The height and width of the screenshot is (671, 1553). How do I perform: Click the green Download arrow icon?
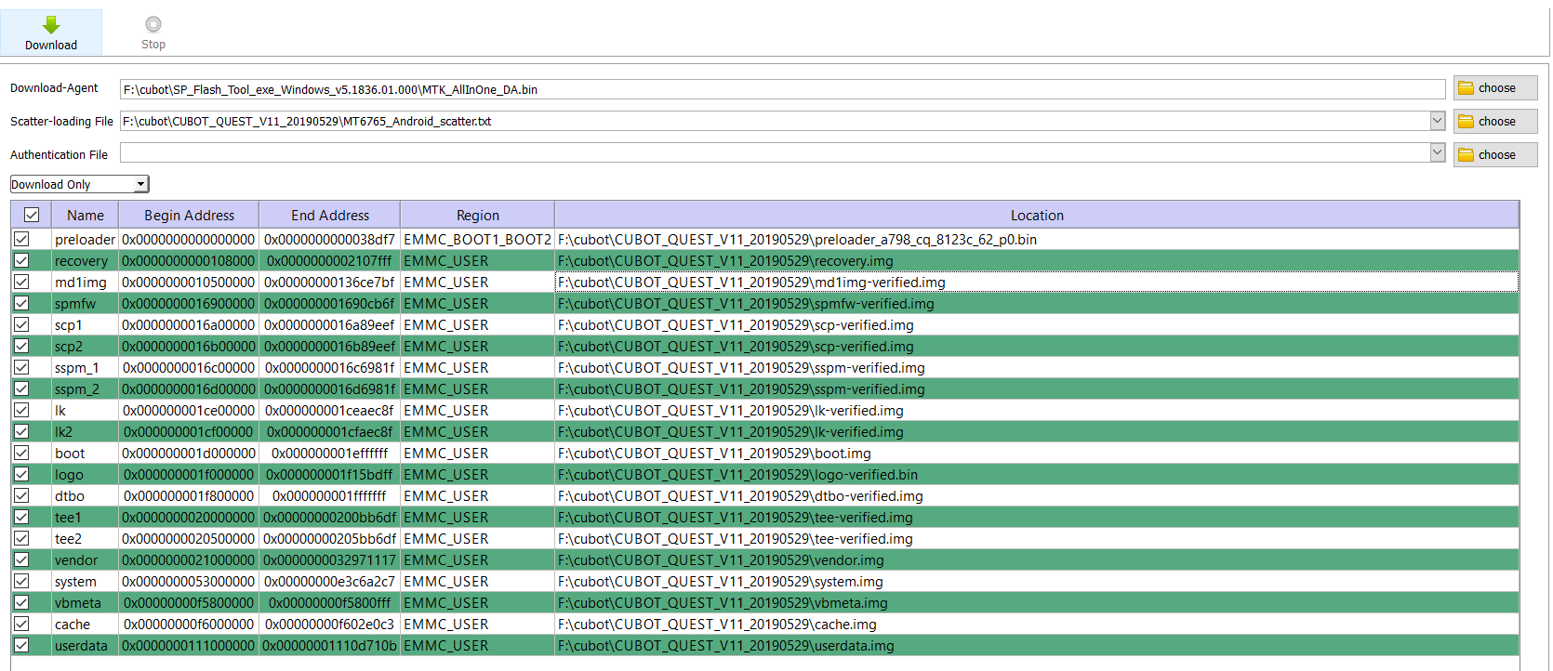pyautogui.click(x=51, y=24)
